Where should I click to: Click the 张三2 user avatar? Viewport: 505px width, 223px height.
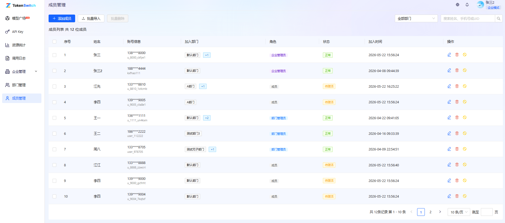[480, 5]
